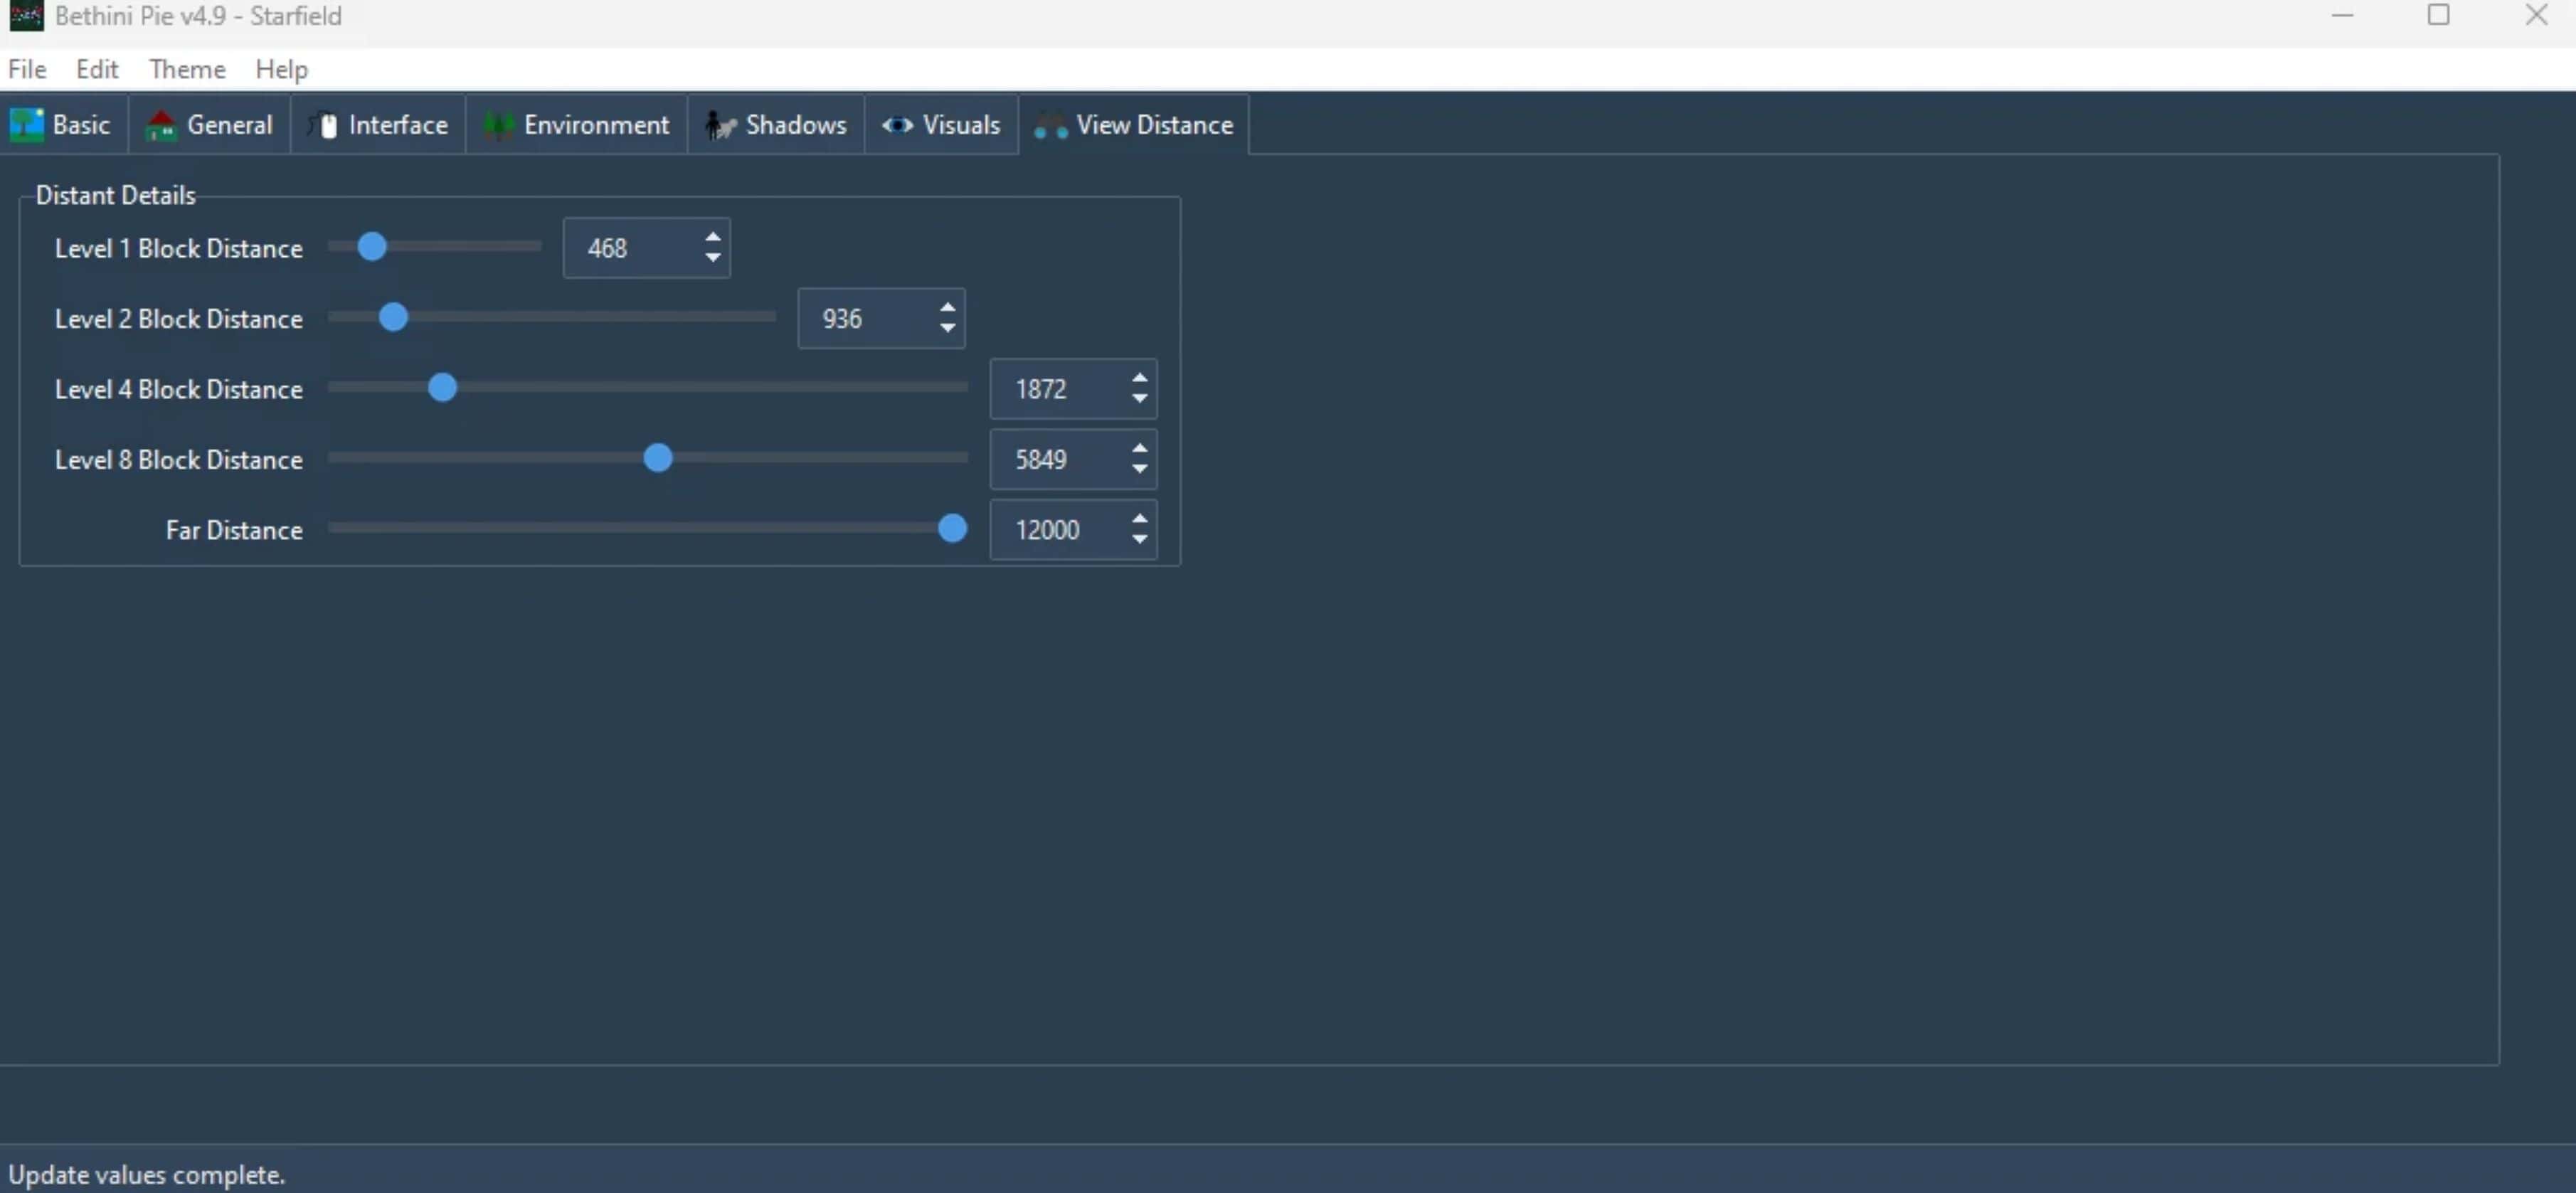Decrease Level 8 Block Distance with down arrow
2576x1193 pixels.
(x=1139, y=470)
